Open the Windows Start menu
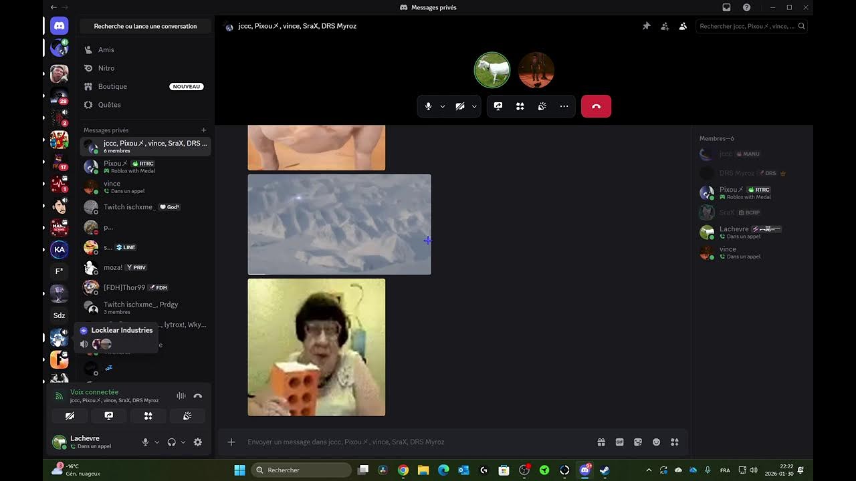This screenshot has height=481, width=856. click(239, 470)
